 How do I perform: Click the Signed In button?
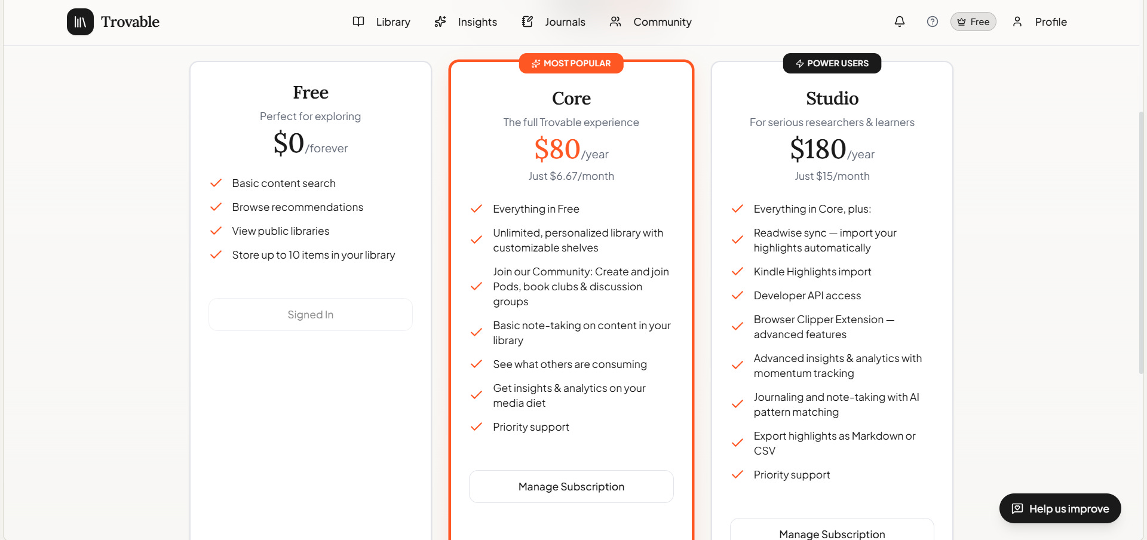(311, 314)
